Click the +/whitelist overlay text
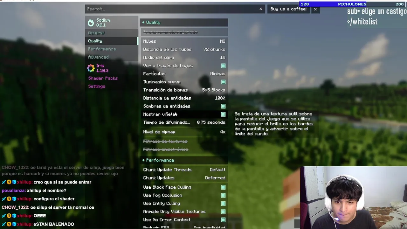 pos(362,22)
